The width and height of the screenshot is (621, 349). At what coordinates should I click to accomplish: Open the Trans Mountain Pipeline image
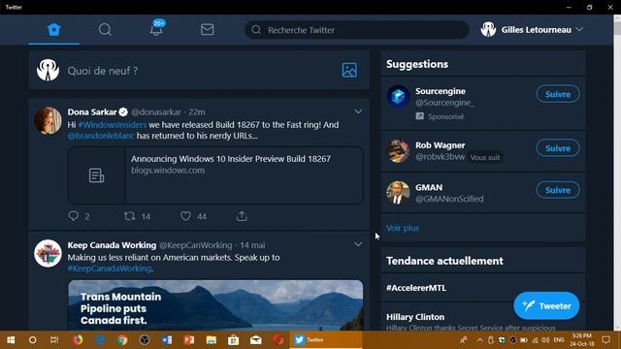coord(215,305)
